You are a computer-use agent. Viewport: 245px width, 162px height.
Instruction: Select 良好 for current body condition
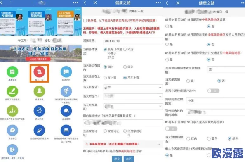click(x=105, y=50)
